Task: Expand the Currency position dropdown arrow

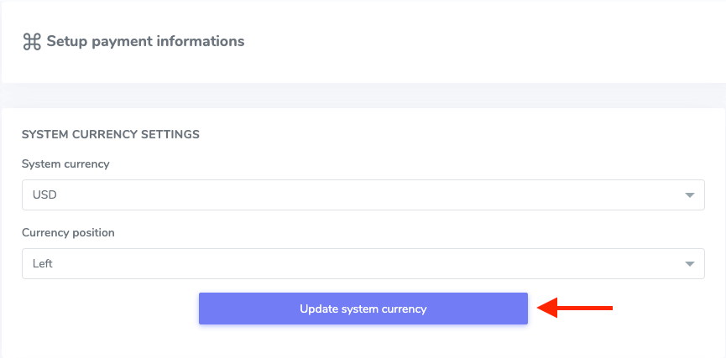Action: click(x=689, y=264)
